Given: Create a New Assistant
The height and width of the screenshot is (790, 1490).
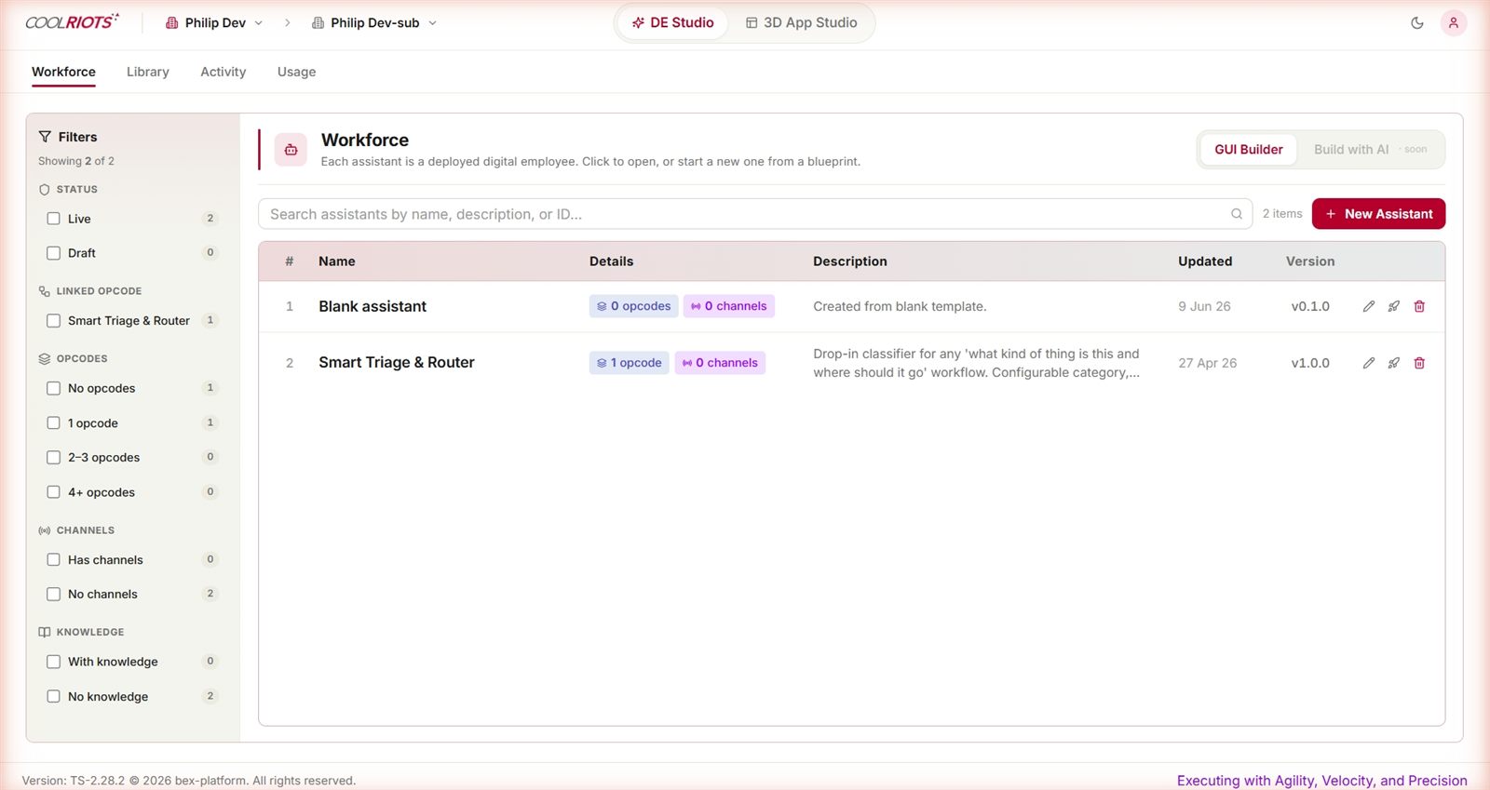Looking at the screenshot, I should pos(1378,214).
